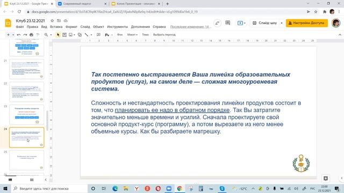Open the zoom level dropdown arrow
The image size is (344, 193).
51,35
